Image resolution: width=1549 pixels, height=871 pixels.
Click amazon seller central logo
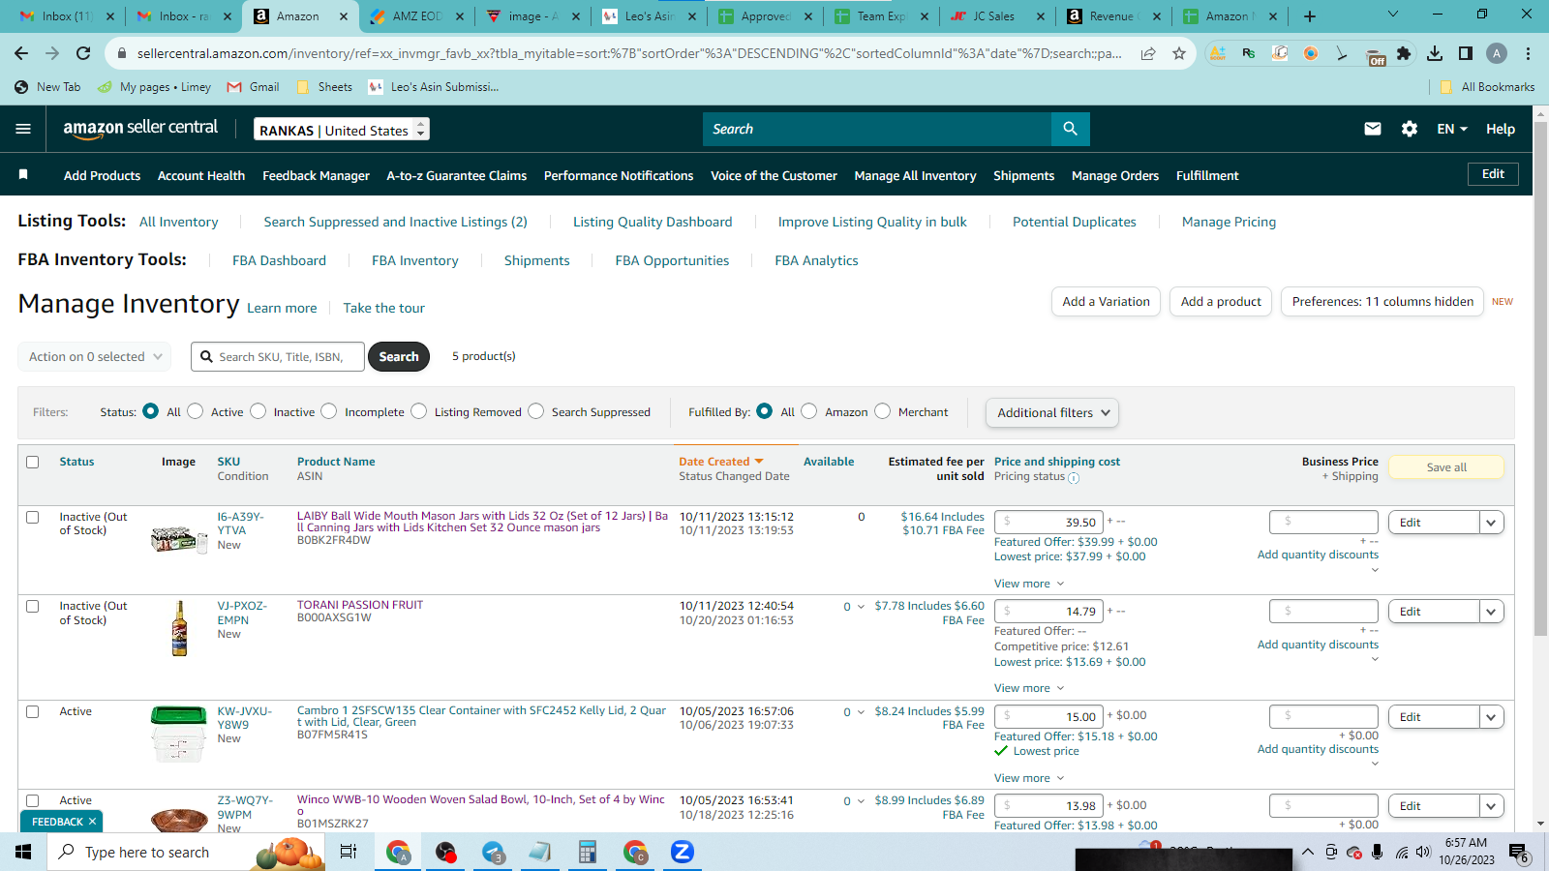pos(140,129)
